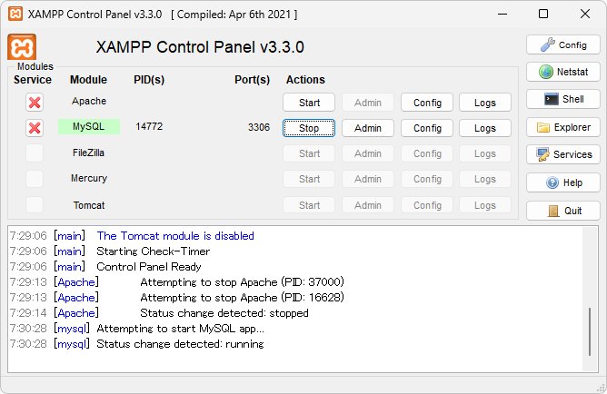This screenshot has width=607, height=394.
Task: Click Mercury Start button
Action: (309, 179)
